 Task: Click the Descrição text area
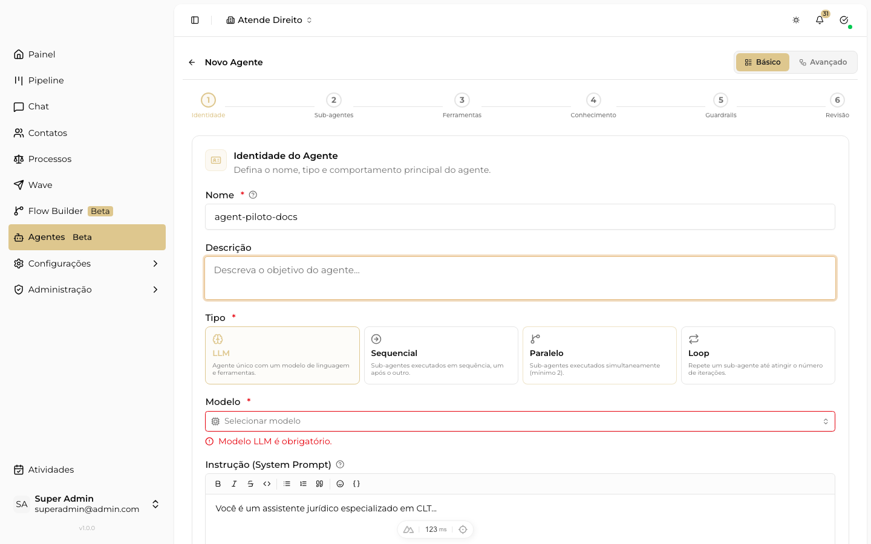click(520, 278)
